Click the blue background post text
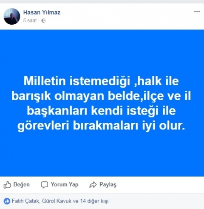The height and width of the screenshot is (209, 204). pyautogui.click(x=102, y=103)
